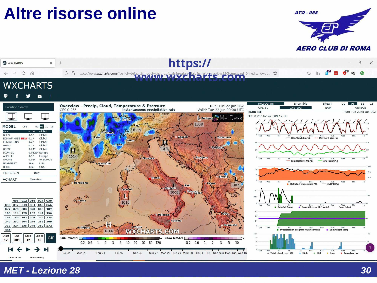This screenshot has height=283, width=377.
Task: Click the Location Search field
Action: [x=28, y=107]
